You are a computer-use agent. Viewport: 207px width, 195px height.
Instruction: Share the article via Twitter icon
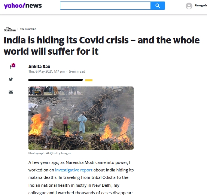(x=11, y=79)
